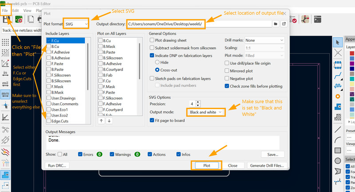The width and height of the screenshot is (355, 192).
Task: Toggle show filled zones icon
Action: 5,175
